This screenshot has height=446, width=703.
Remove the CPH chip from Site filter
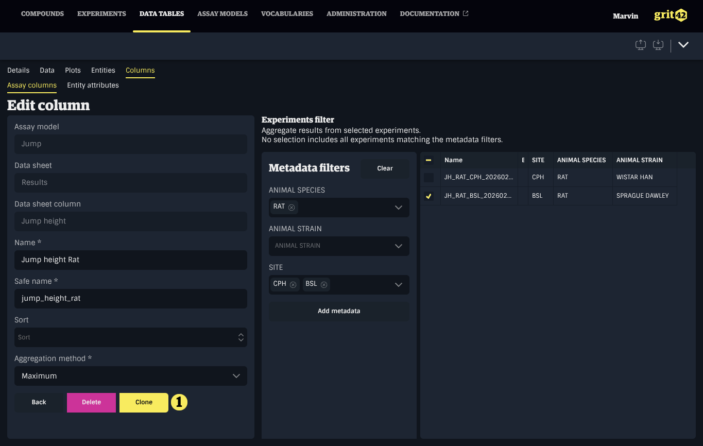tap(293, 284)
